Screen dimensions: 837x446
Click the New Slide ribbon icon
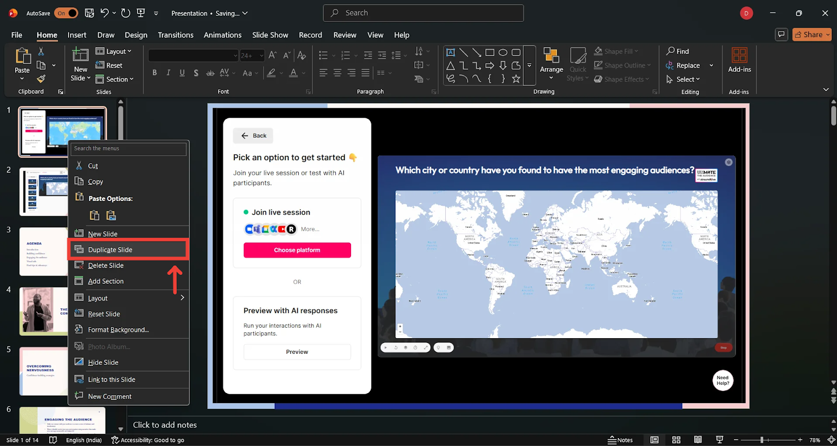80,55
